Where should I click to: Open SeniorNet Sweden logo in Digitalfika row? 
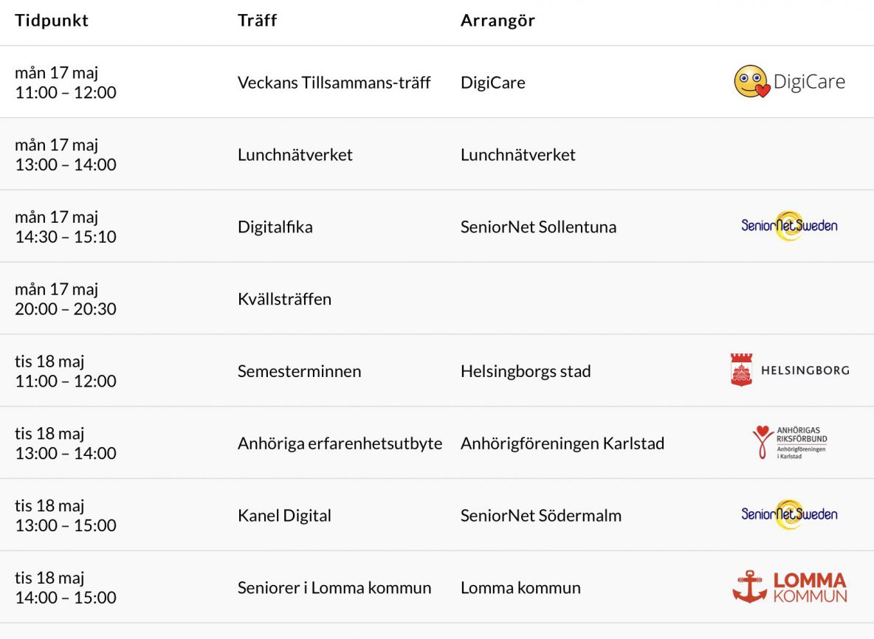pos(789,226)
